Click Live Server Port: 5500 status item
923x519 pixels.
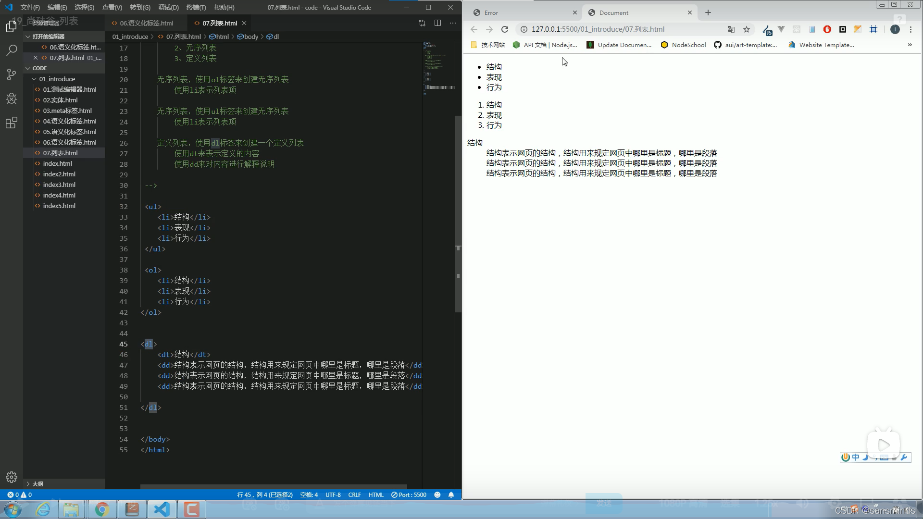click(x=409, y=494)
